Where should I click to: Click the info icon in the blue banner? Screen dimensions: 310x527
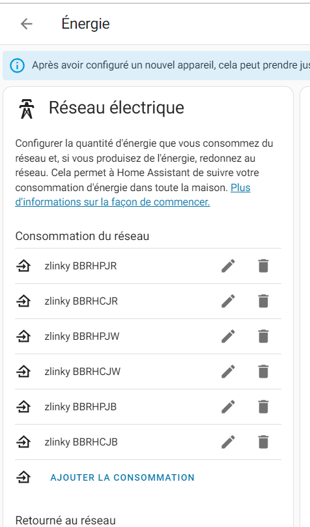click(17, 65)
